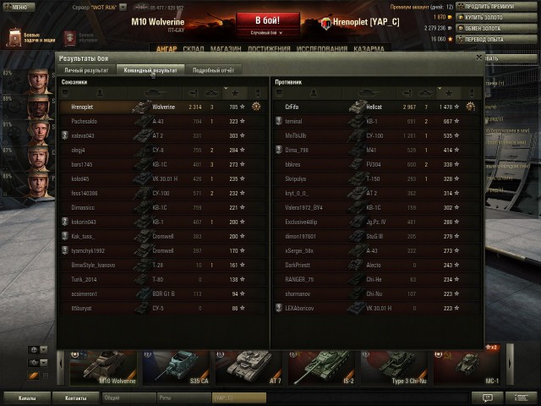Sort allies by tank column icon
This screenshot has width=541, height=406.
(x=155, y=93)
